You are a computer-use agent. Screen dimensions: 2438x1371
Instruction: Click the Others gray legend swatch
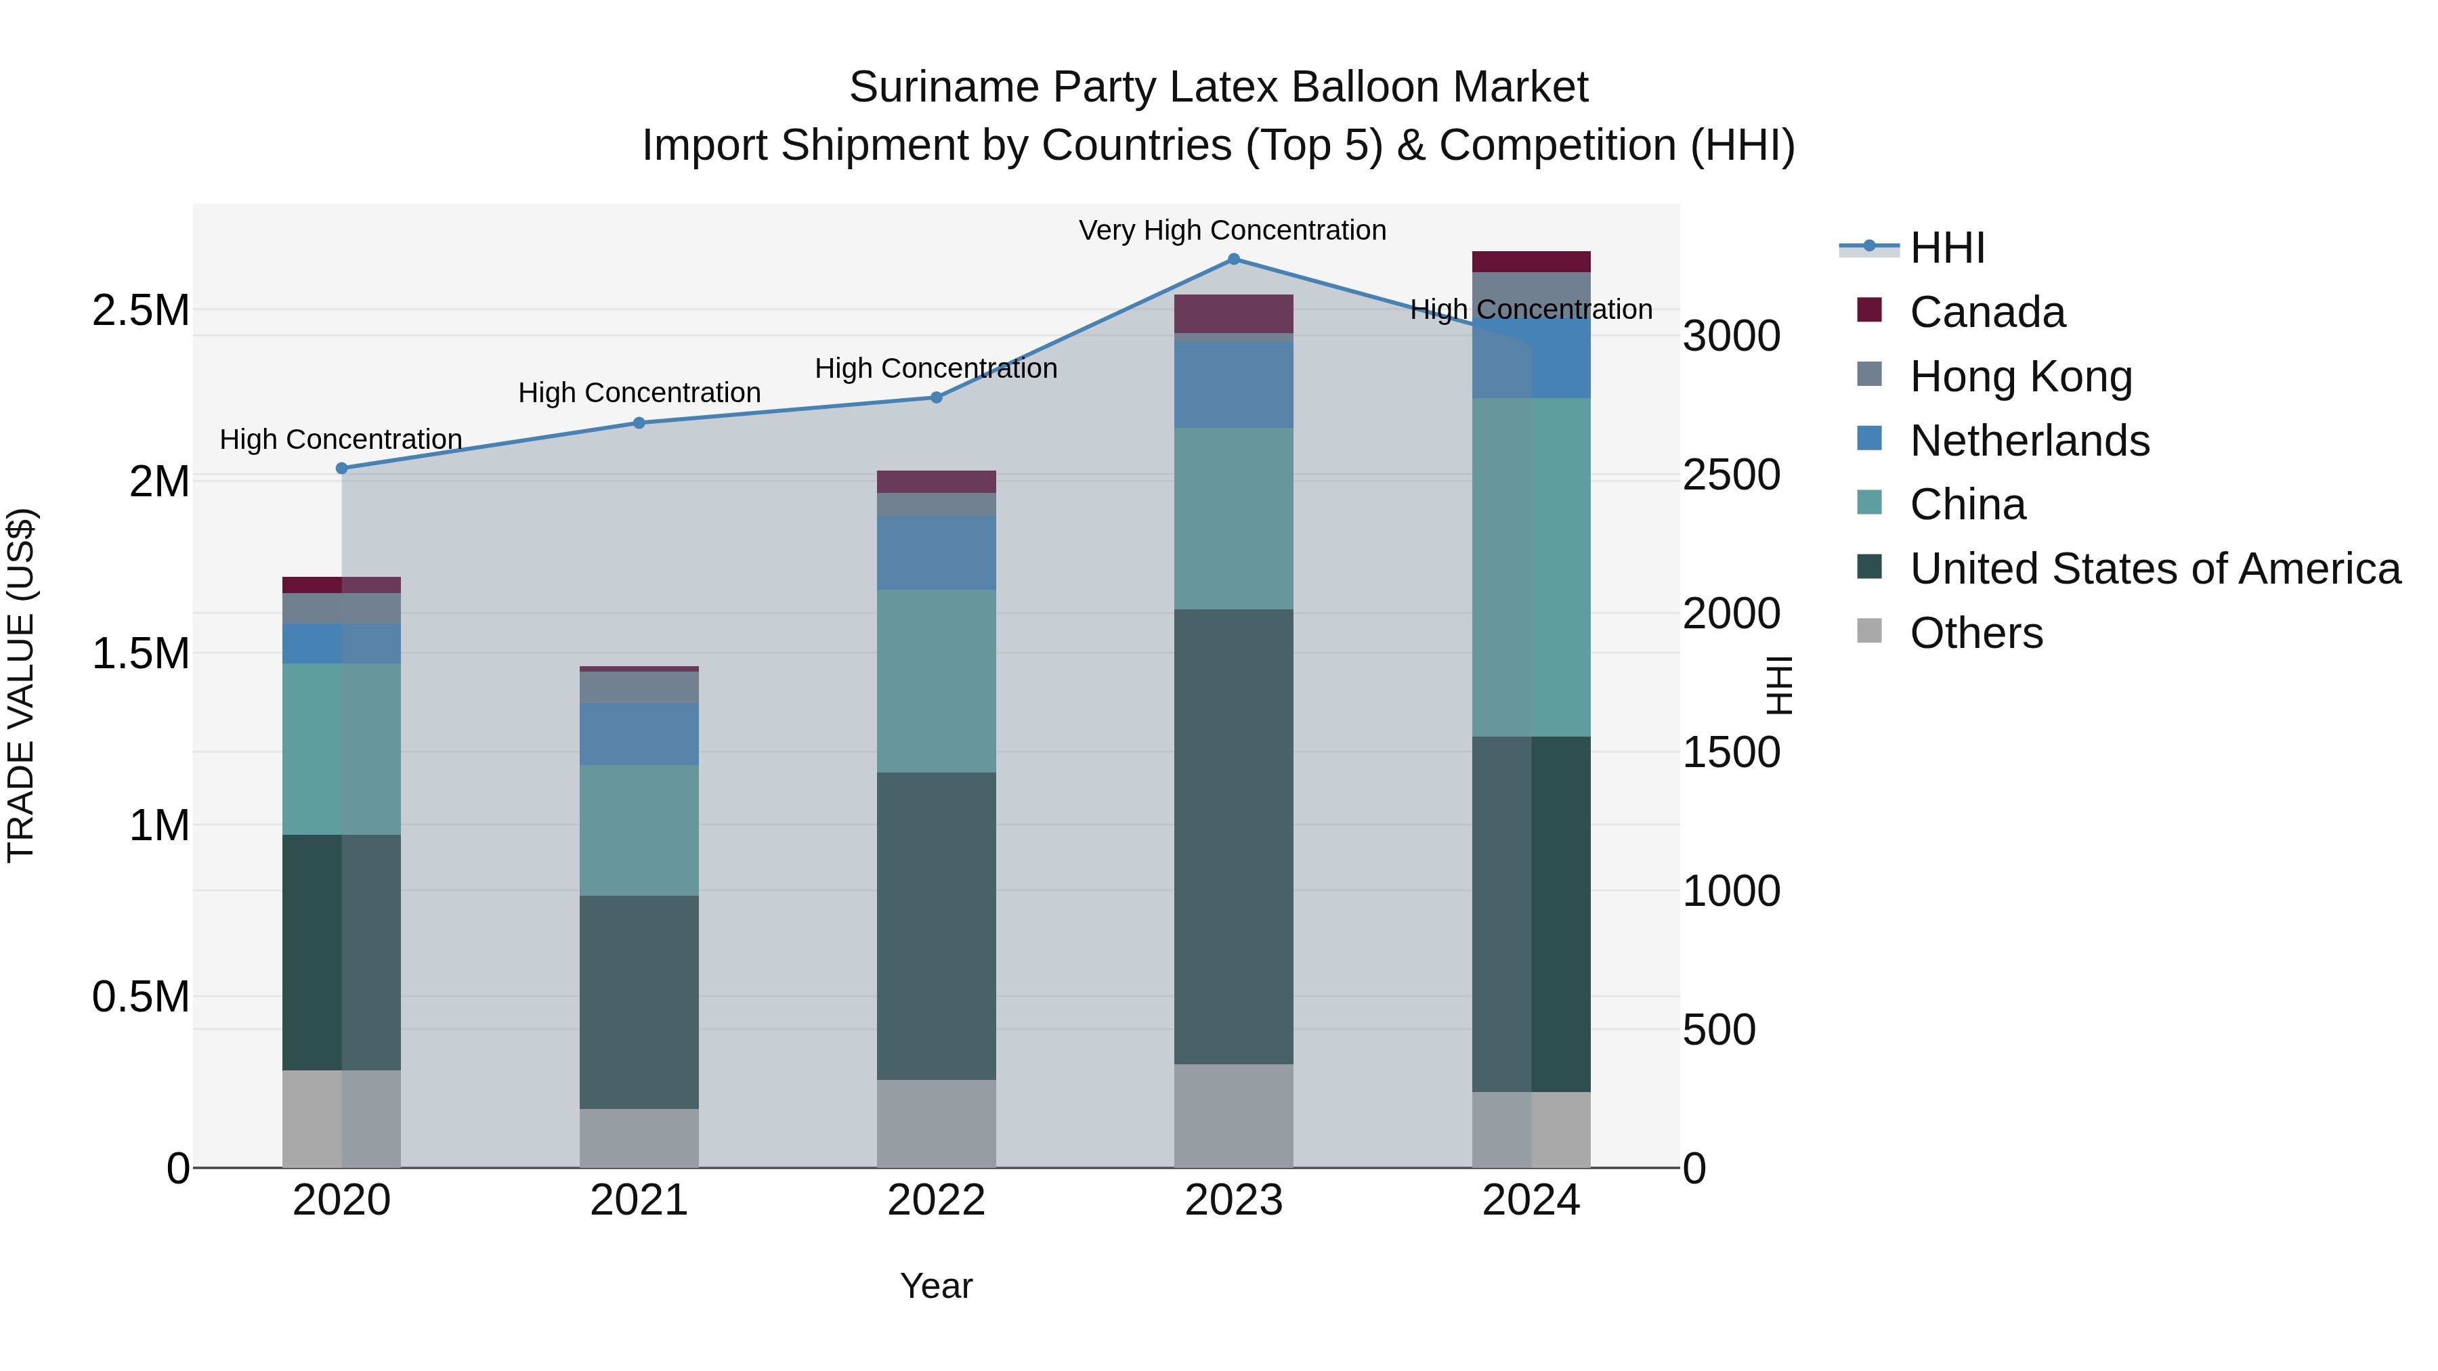pyautogui.click(x=1869, y=630)
